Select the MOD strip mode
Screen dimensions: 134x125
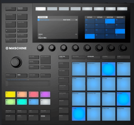[22, 76]
